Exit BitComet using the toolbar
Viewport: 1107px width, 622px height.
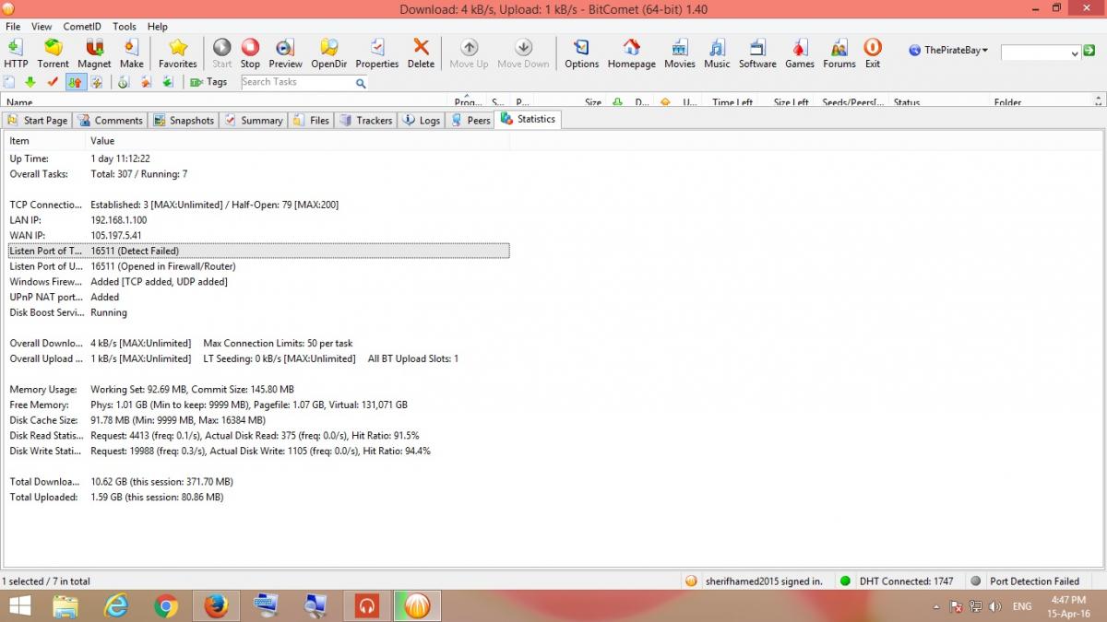(x=873, y=53)
